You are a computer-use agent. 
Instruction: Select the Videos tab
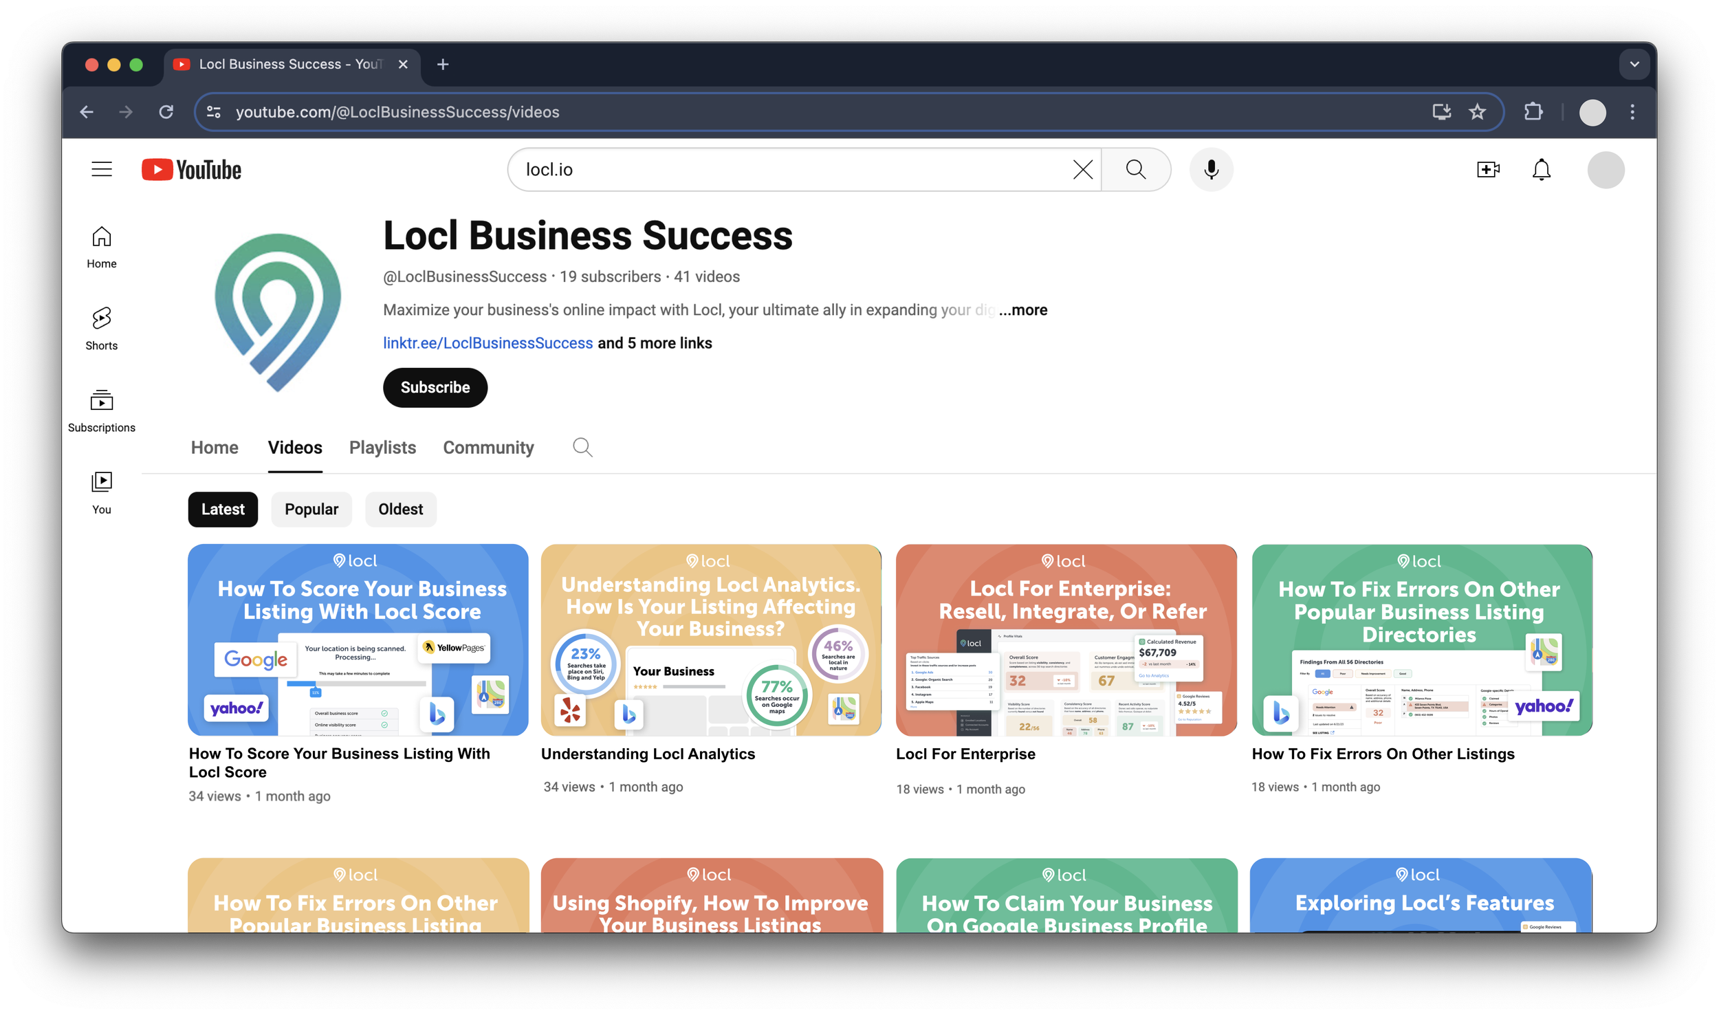point(295,447)
